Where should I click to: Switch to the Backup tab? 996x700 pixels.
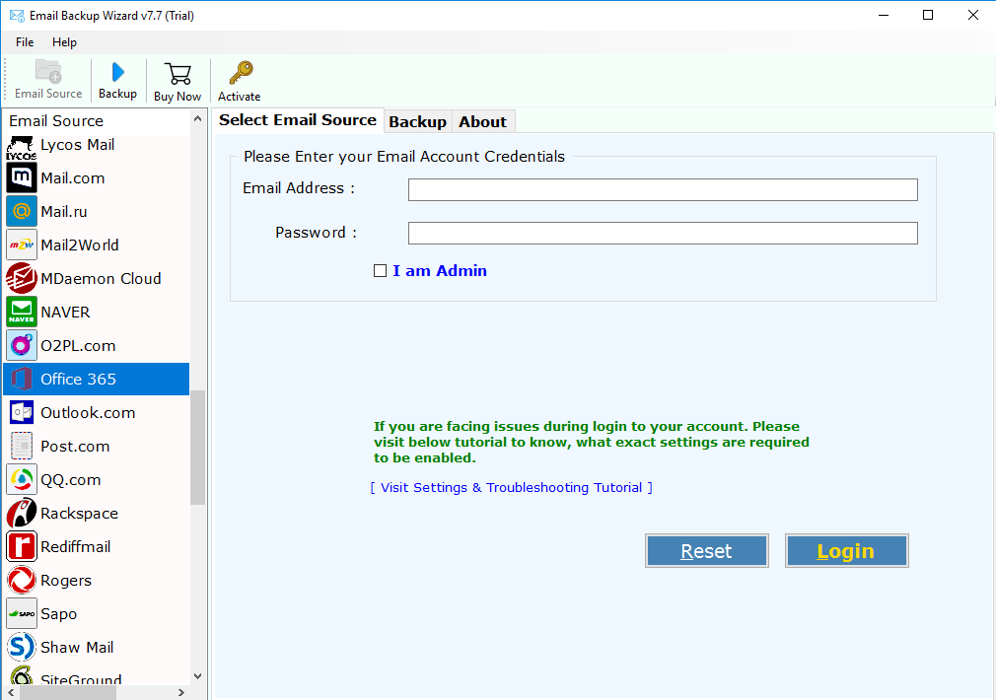point(417,121)
